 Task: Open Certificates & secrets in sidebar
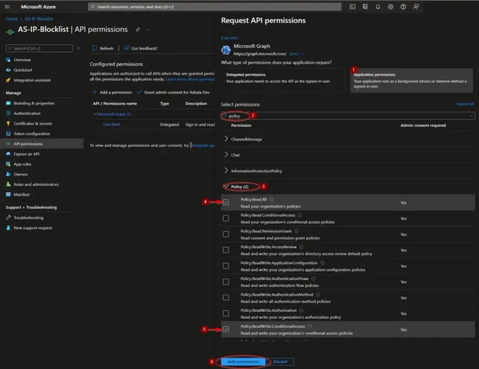click(32, 124)
